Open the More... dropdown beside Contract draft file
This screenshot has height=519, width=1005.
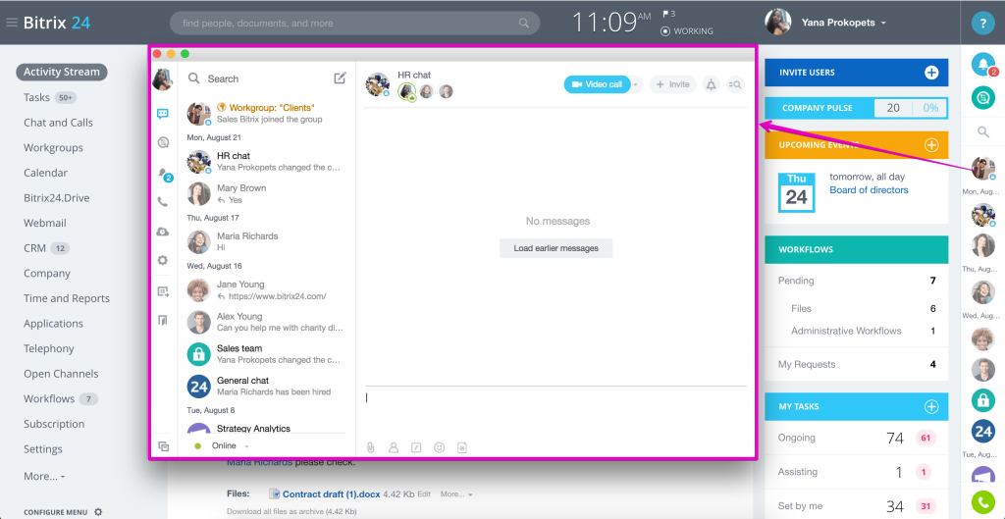[456, 494]
